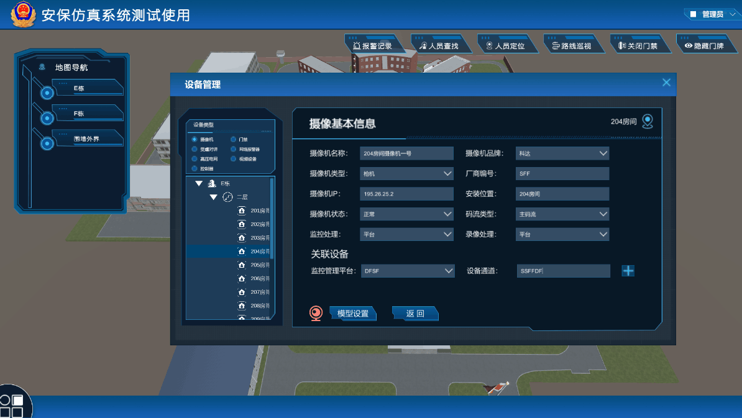
Task: Click the 返回 button
Action: 415,314
